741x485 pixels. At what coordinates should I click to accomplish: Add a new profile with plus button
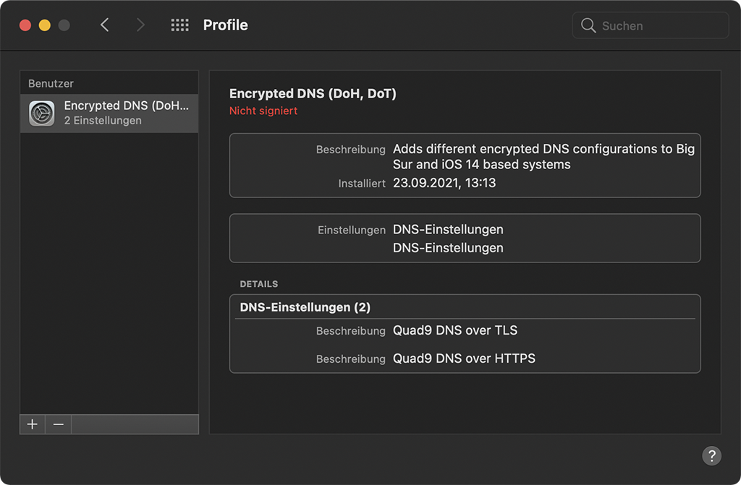click(x=33, y=424)
